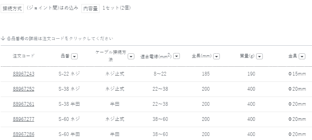Screen dimensions: 312x140
Task: Open order code 88967252 details
Action: click(23, 89)
